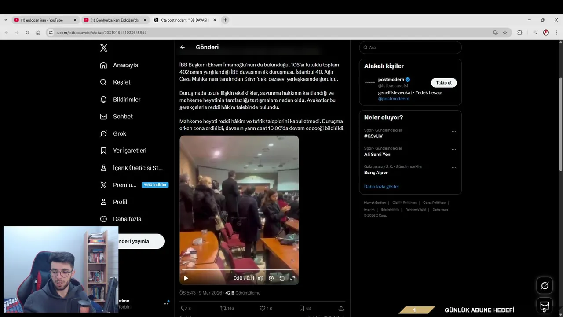563x317 pixels.
Task: Open Çerez Politikası footer link
Action: [434, 203]
